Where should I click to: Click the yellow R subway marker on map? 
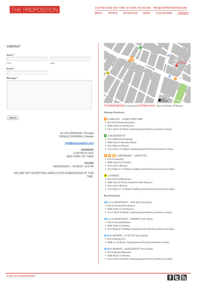click(x=107, y=73)
